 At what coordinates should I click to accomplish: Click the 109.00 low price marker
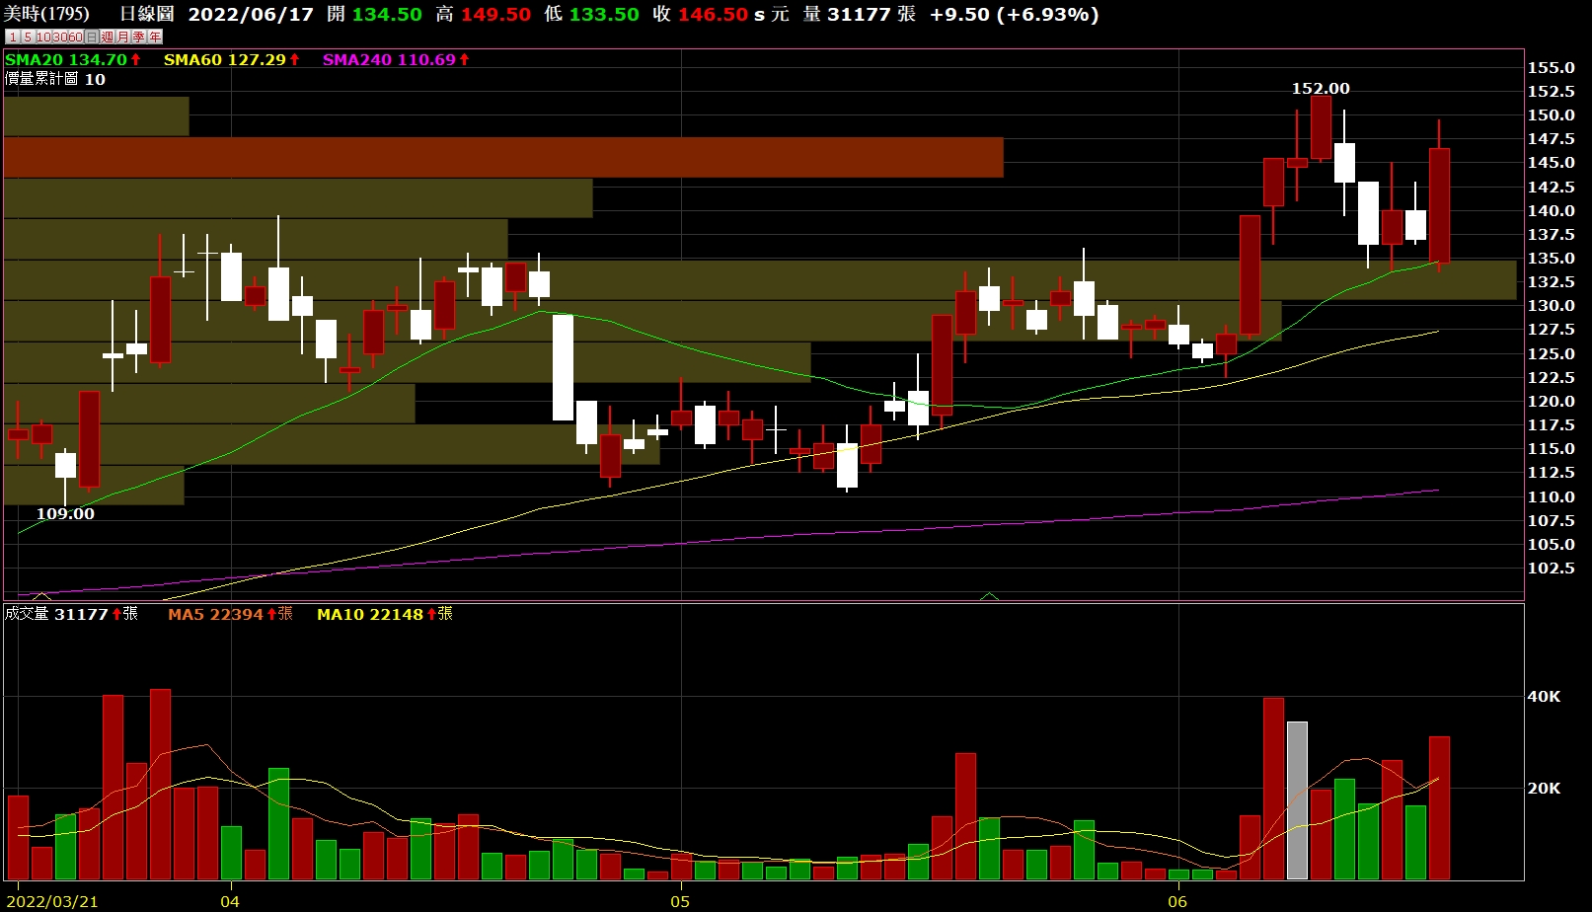[x=65, y=513]
